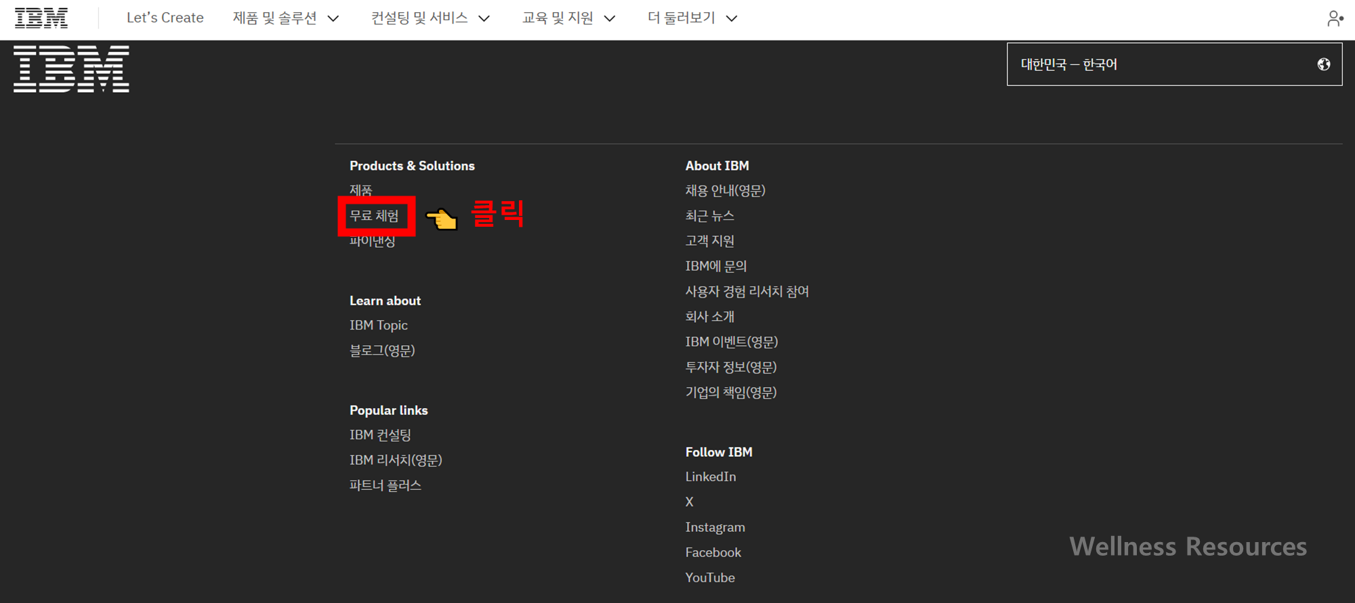Click the Learn about heading
The height and width of the screenshot is (603, 1355).
[x=385, y=301]
